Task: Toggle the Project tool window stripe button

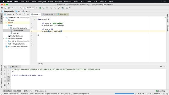Action: click(x=1, y=18)
